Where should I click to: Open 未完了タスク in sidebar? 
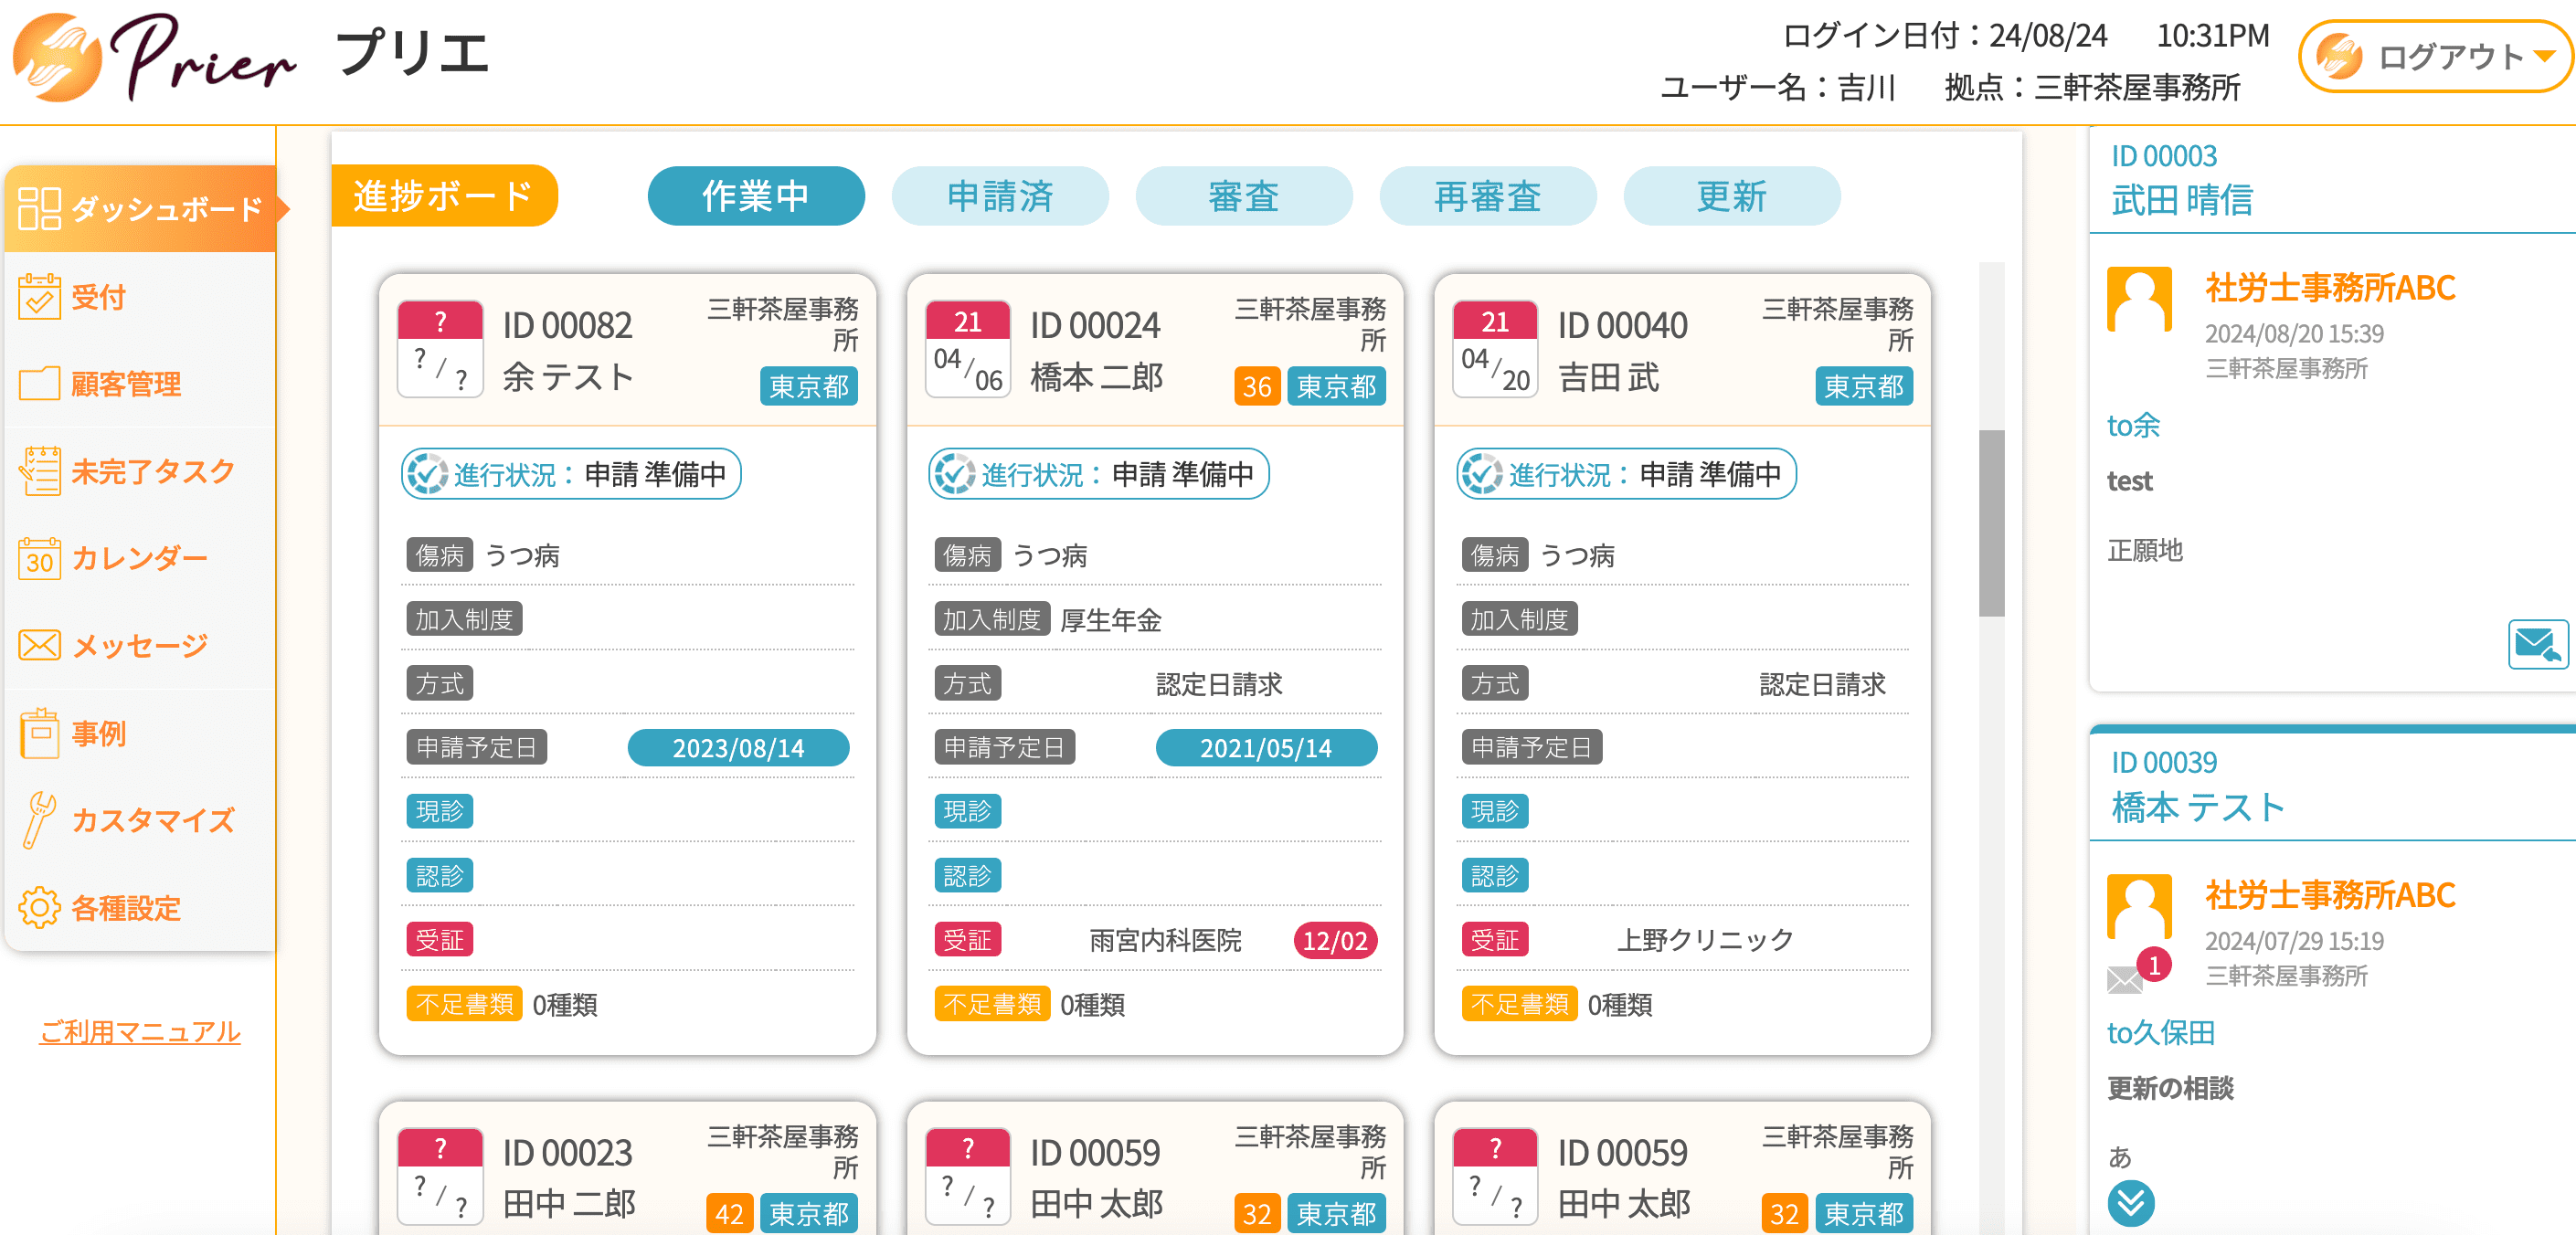[x=142, y=471]
